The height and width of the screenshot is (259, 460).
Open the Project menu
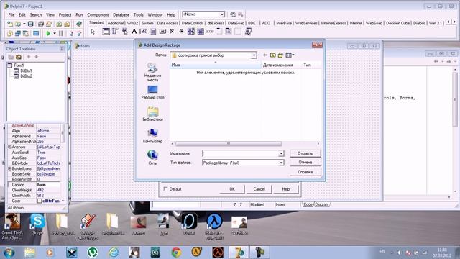tap(65, 14)
